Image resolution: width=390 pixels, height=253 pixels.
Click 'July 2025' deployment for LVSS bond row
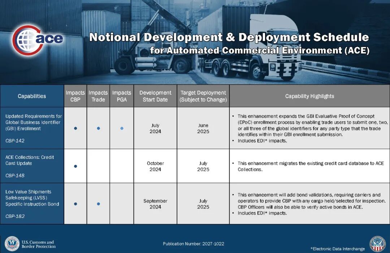[203, 204]
